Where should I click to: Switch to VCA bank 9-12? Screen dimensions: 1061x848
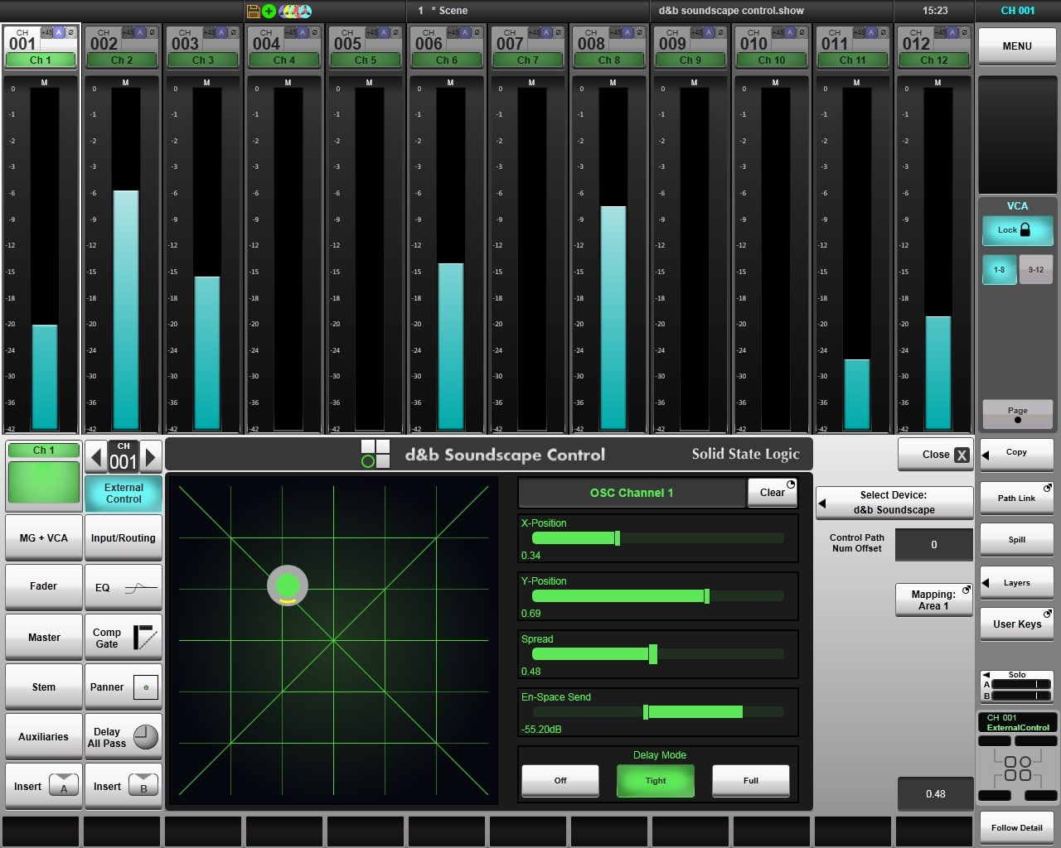tap(1035, 270)
